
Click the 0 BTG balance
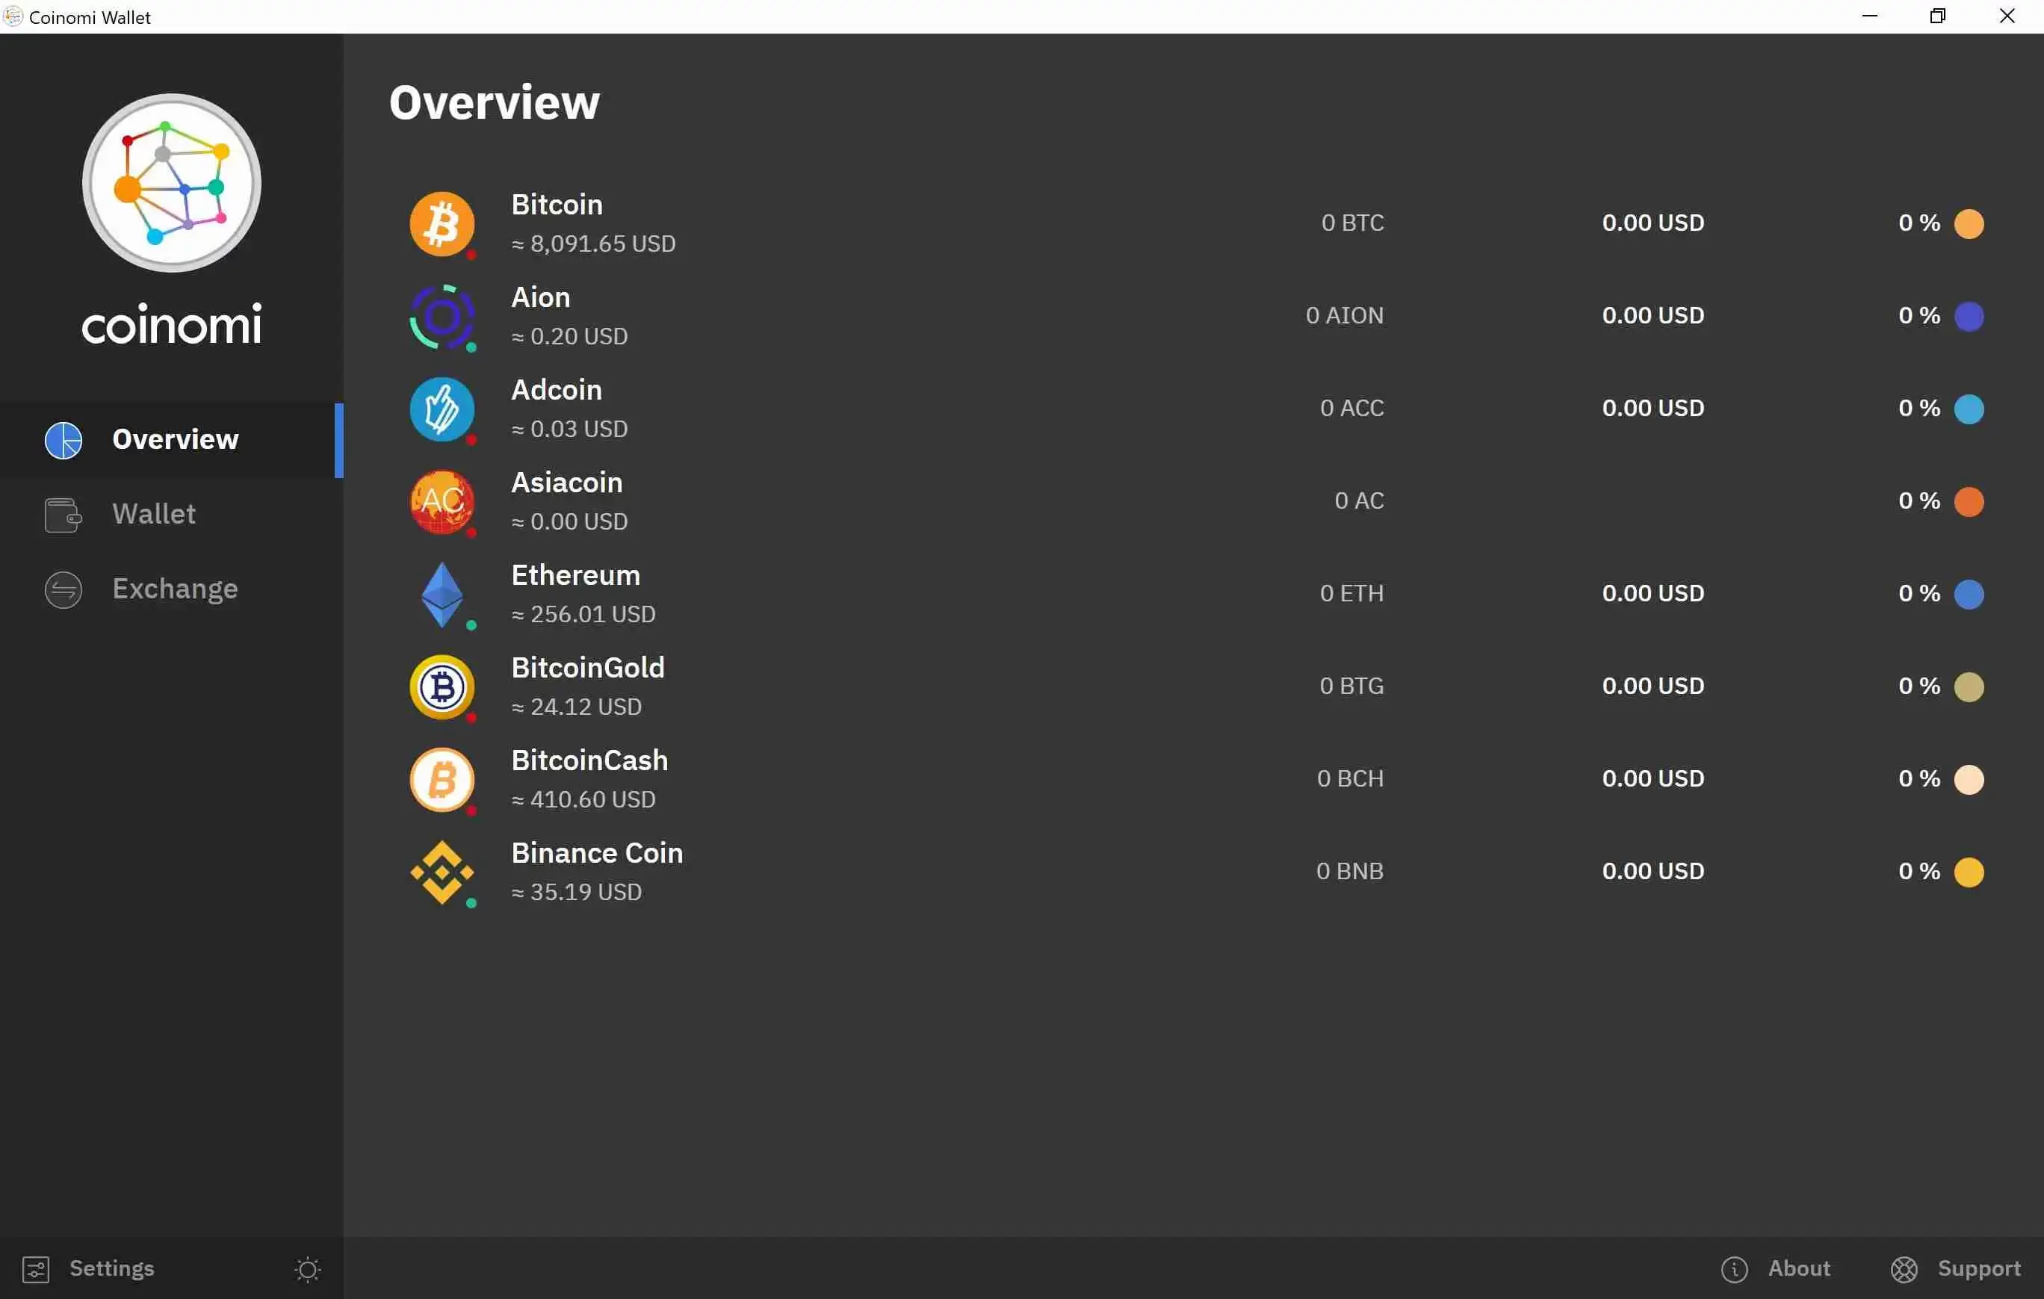[x=1351, y=685]
